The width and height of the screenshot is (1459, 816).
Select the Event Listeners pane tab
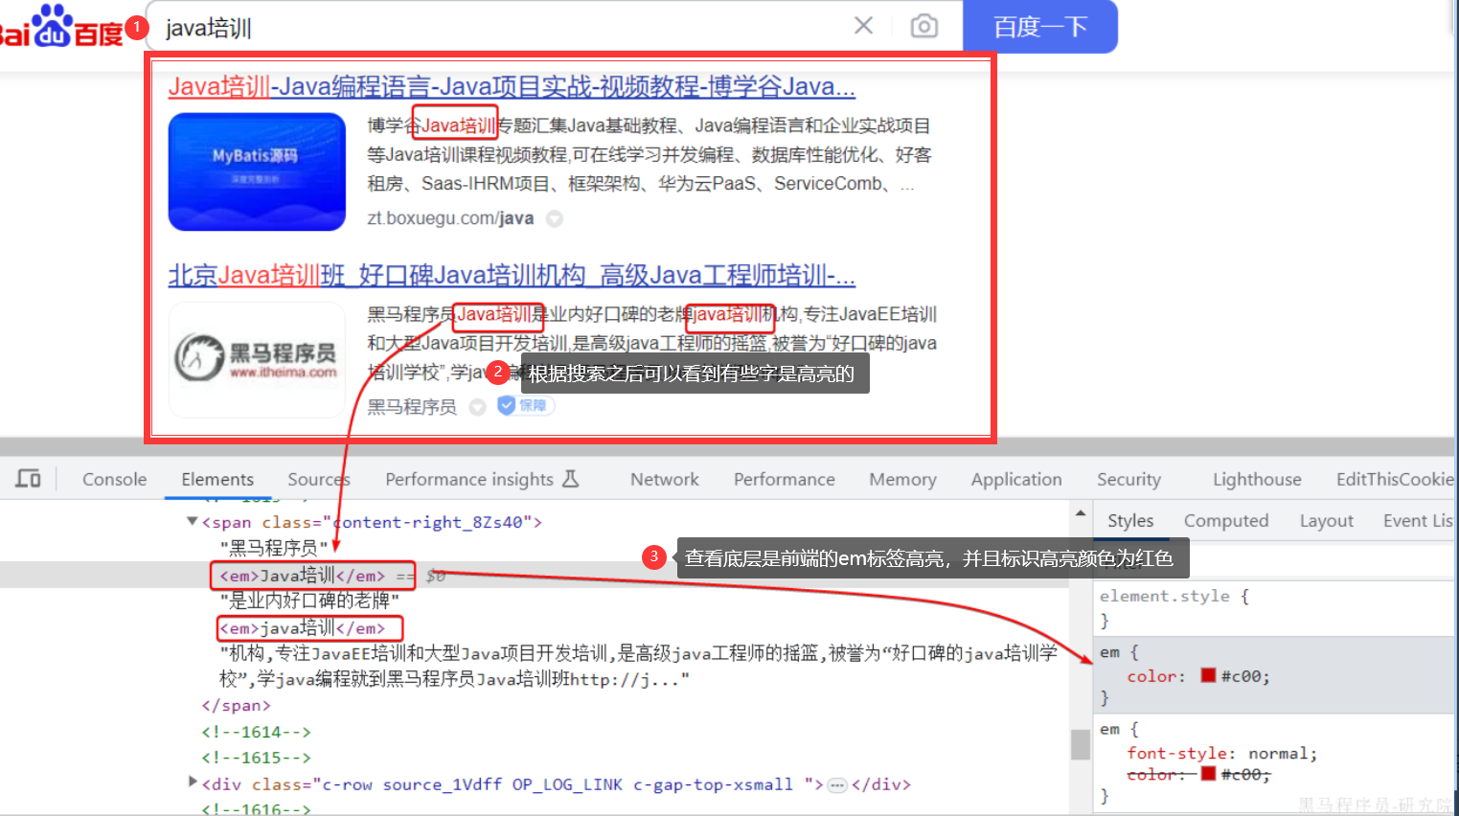(x=1418, y=520)
